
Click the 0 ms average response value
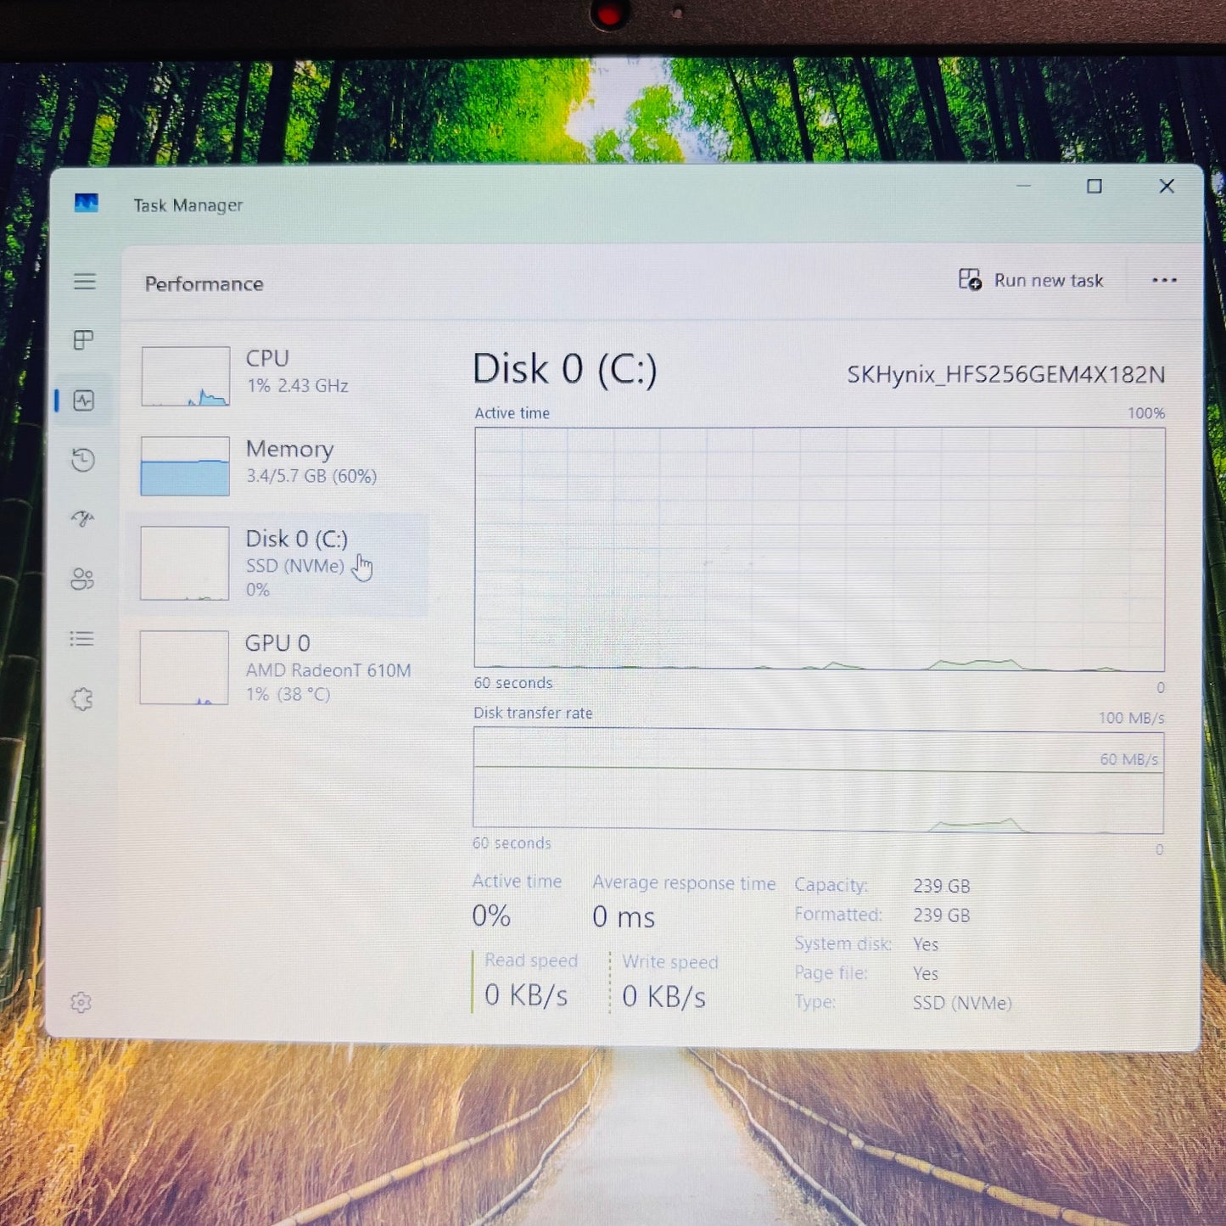(624, 917)
